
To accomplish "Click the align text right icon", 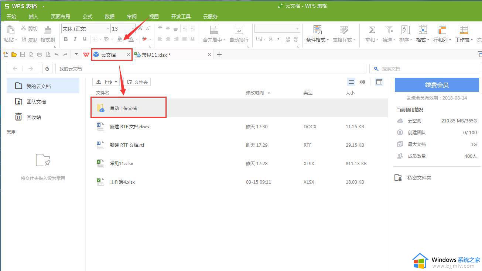I will 176,39.
